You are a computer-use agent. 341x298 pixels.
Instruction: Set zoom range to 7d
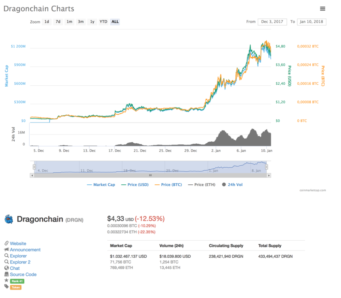(x=58, y=22)
